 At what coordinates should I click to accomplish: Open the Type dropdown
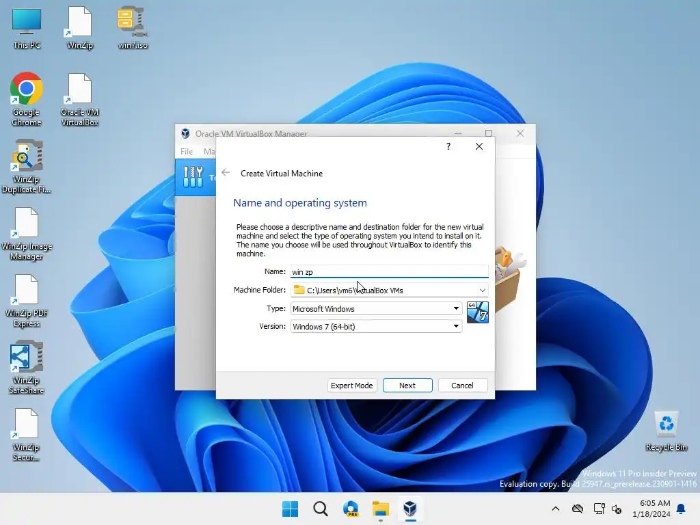376,308
